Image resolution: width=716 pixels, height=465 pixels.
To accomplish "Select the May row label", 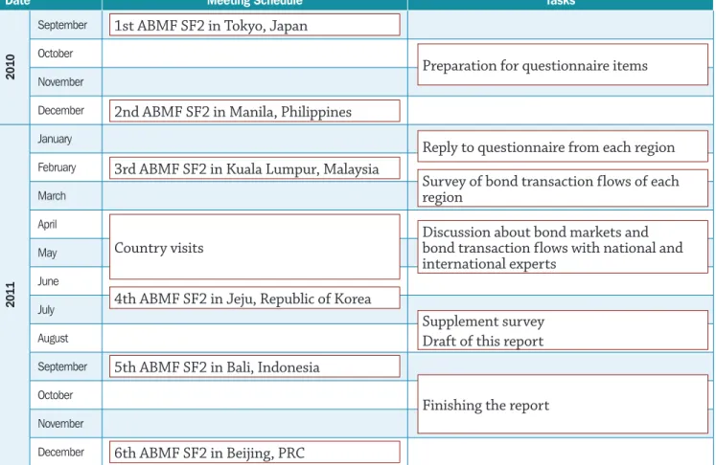I will [47, 253].
